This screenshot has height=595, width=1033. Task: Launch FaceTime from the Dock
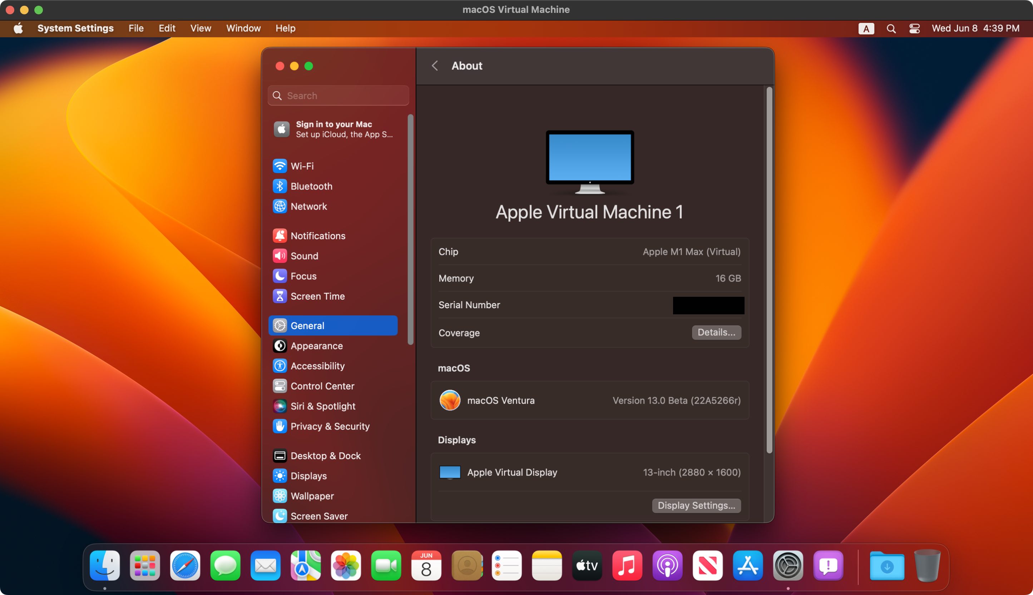click(x=386, y=566)
